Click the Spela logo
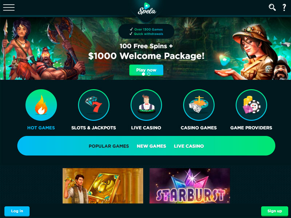The height and width of the screenshot is (218, 291). [147, 9]
